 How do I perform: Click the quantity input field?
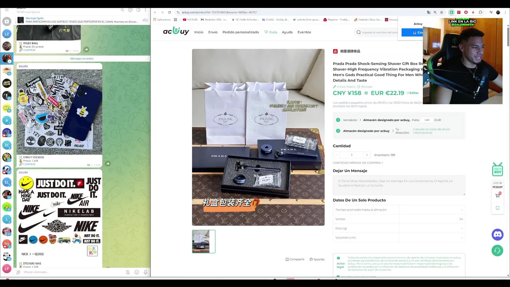point(351,155)
